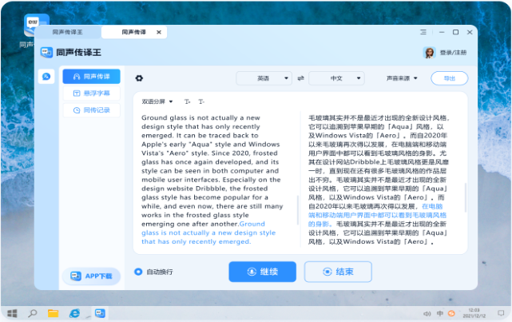Select 同声传译 in the sidebar menu

91,77
